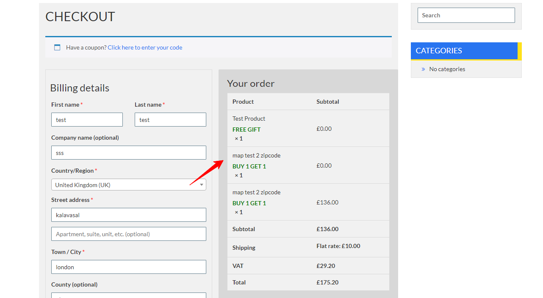Image resolution: width=543 pixels, height=298 pixels.
Task: Click the 'Test Product' item name
Action: [249, 119]
